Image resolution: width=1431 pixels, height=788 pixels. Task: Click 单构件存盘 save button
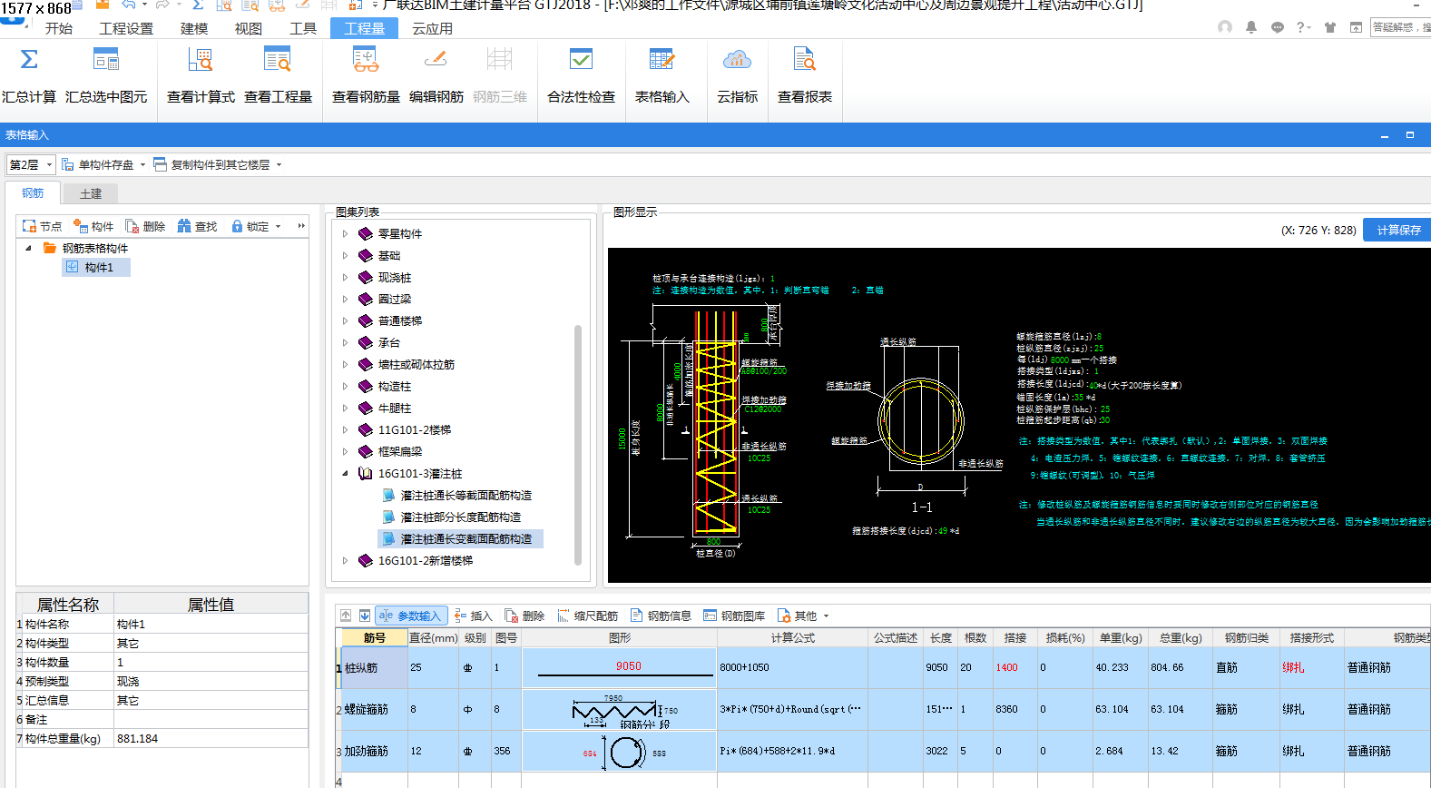97,164
